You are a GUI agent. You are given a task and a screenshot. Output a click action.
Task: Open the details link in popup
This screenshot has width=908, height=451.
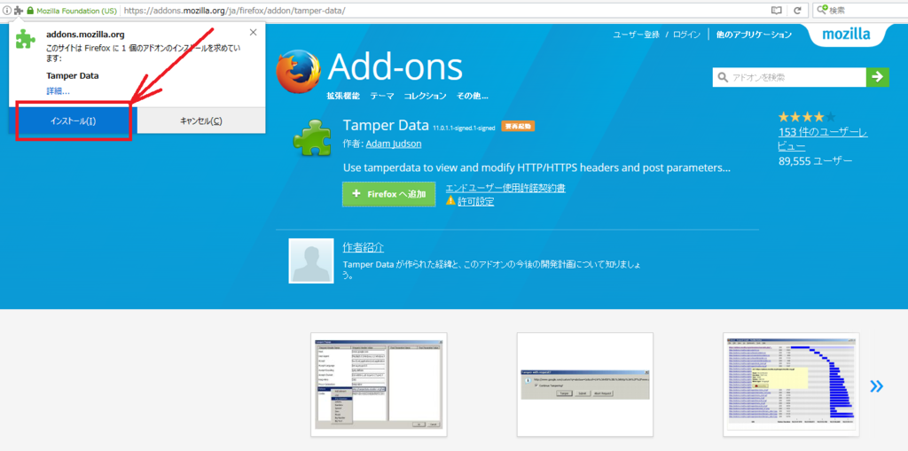coord(58,91)
